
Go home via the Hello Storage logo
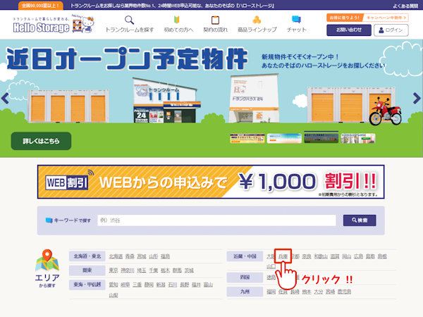point(54,24)
